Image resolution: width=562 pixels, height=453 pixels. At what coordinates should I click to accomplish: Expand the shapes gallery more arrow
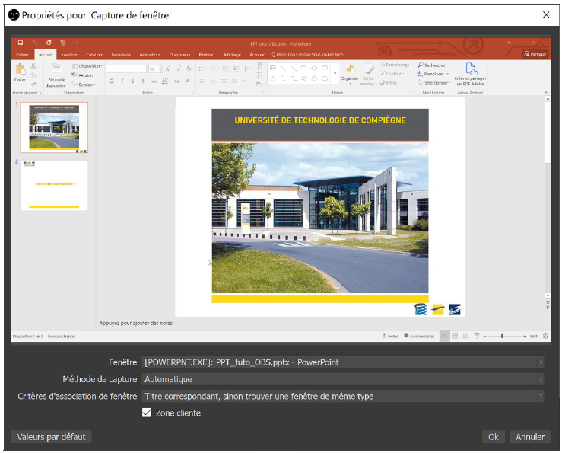pyautogui.click(x=335, y=73)
